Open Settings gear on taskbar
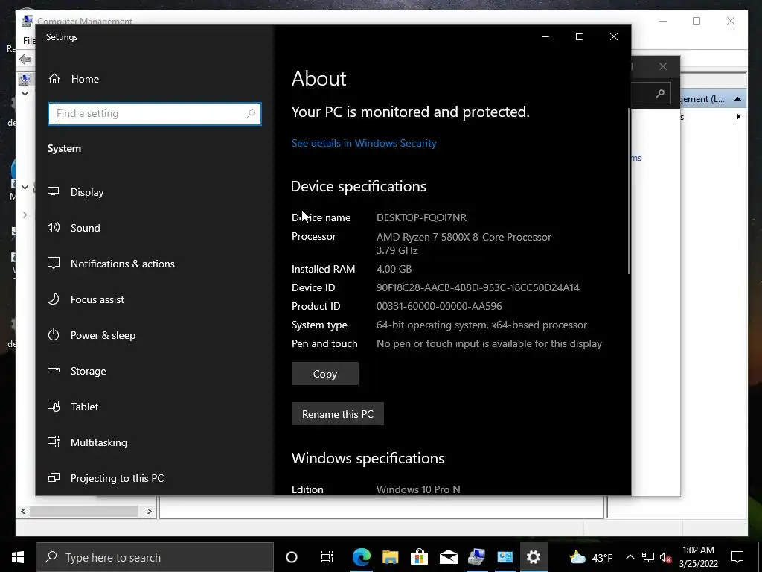 534,557
